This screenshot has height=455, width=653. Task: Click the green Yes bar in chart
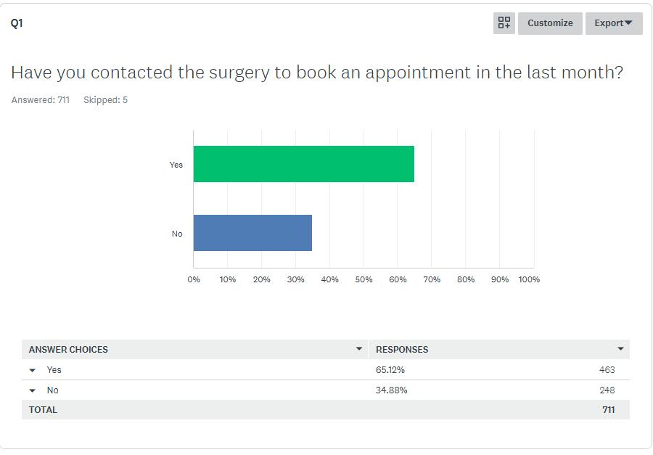click(303, 164)
